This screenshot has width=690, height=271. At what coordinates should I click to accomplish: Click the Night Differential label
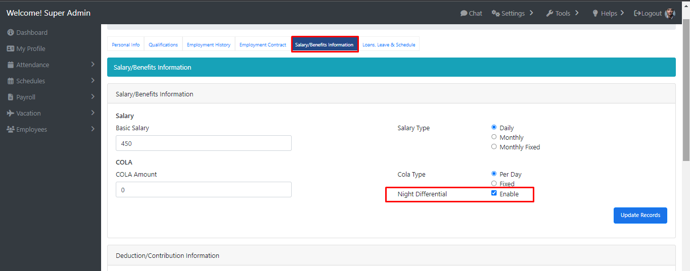tap(422, 194)
